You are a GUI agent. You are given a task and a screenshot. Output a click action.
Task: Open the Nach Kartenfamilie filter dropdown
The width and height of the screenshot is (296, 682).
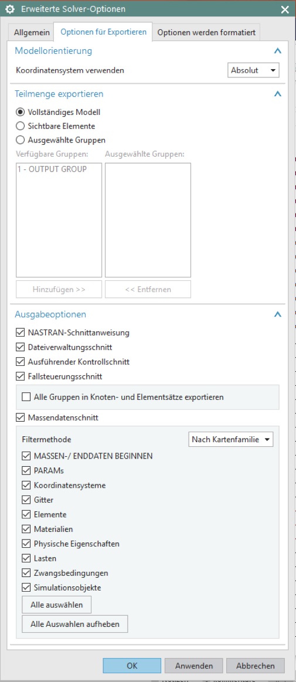232,439
